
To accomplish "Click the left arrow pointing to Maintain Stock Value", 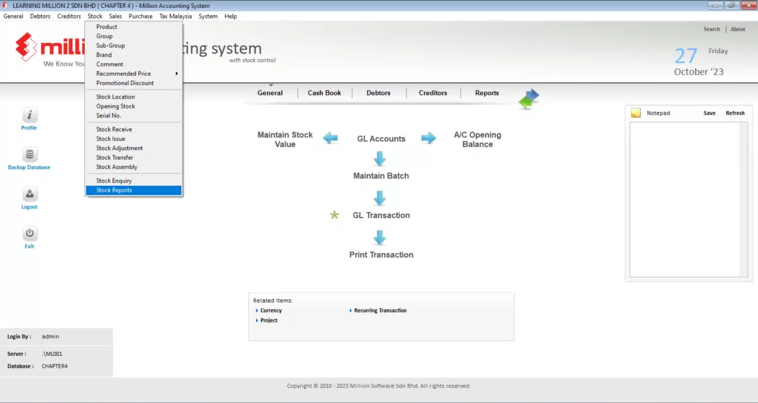I will pos(330,138).
